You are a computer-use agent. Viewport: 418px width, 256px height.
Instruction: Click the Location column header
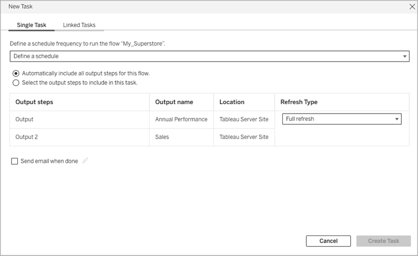coord(232,102)
